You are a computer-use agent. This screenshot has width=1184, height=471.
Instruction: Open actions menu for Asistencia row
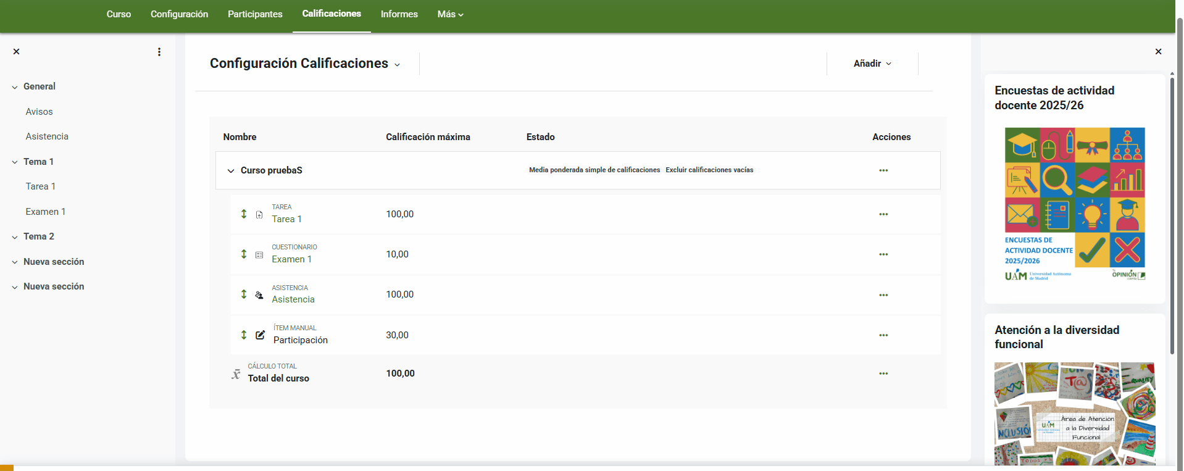pyautogui.click(x=883, y=295)
